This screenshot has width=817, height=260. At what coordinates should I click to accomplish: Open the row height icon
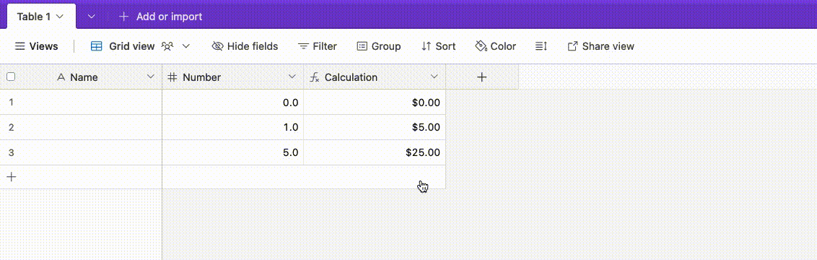(541, 46)
